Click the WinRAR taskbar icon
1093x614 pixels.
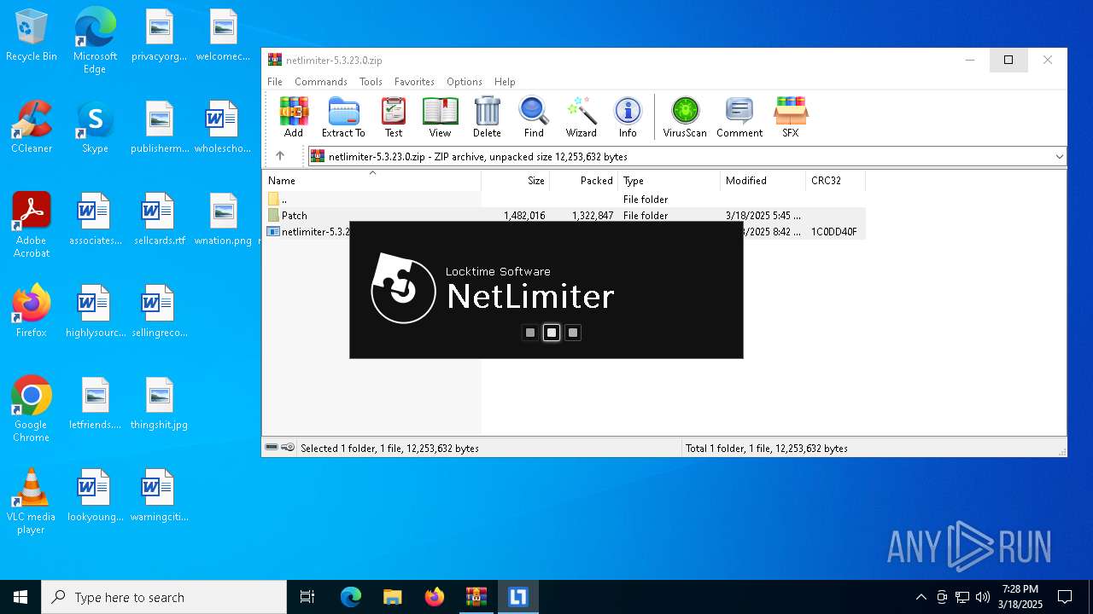click(x=476, y=597)
